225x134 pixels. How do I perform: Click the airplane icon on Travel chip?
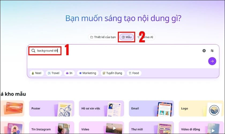pyautogui.click(x=49, y=73)
